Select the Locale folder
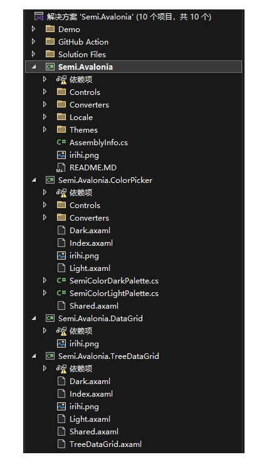This screenshot has height=462, width=274. click(x=81, y=118)
